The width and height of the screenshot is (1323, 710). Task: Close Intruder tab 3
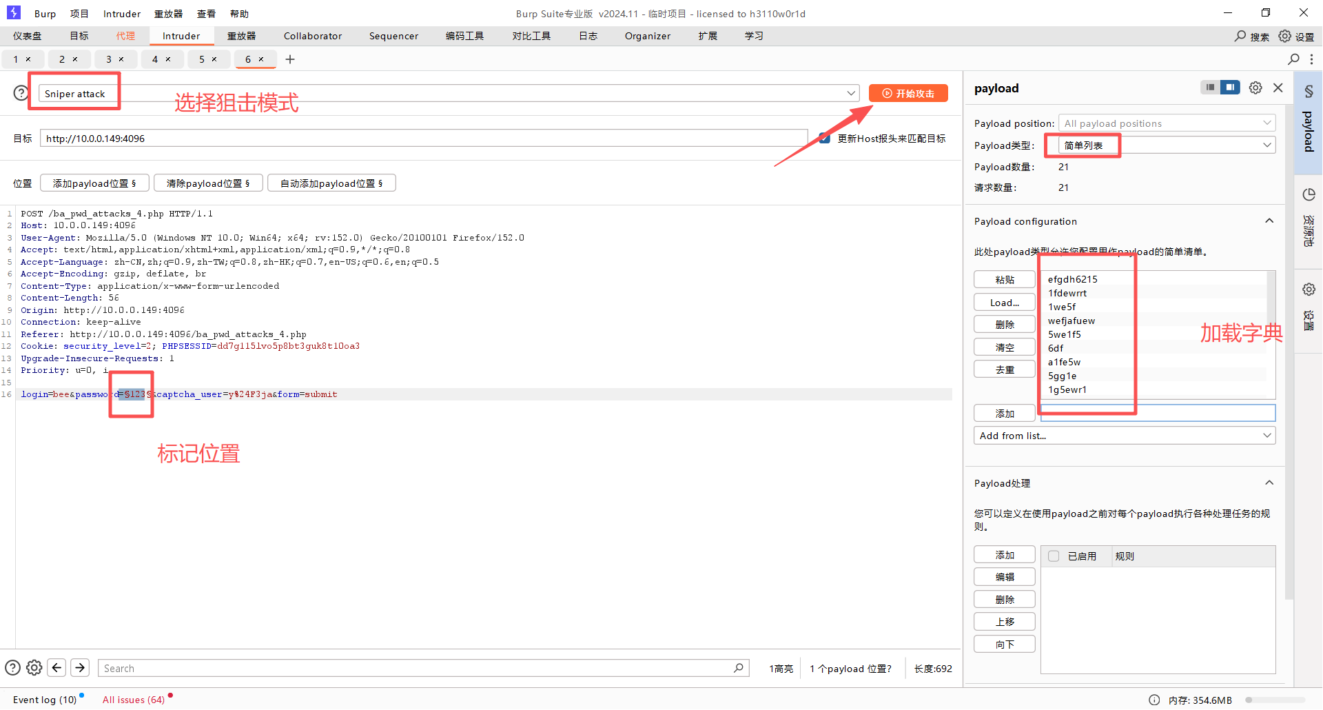tap(121, 59)
